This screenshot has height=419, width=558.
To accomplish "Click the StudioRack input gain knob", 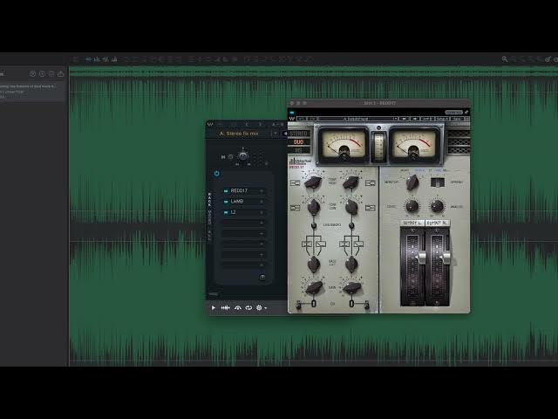I will (242, 156).
